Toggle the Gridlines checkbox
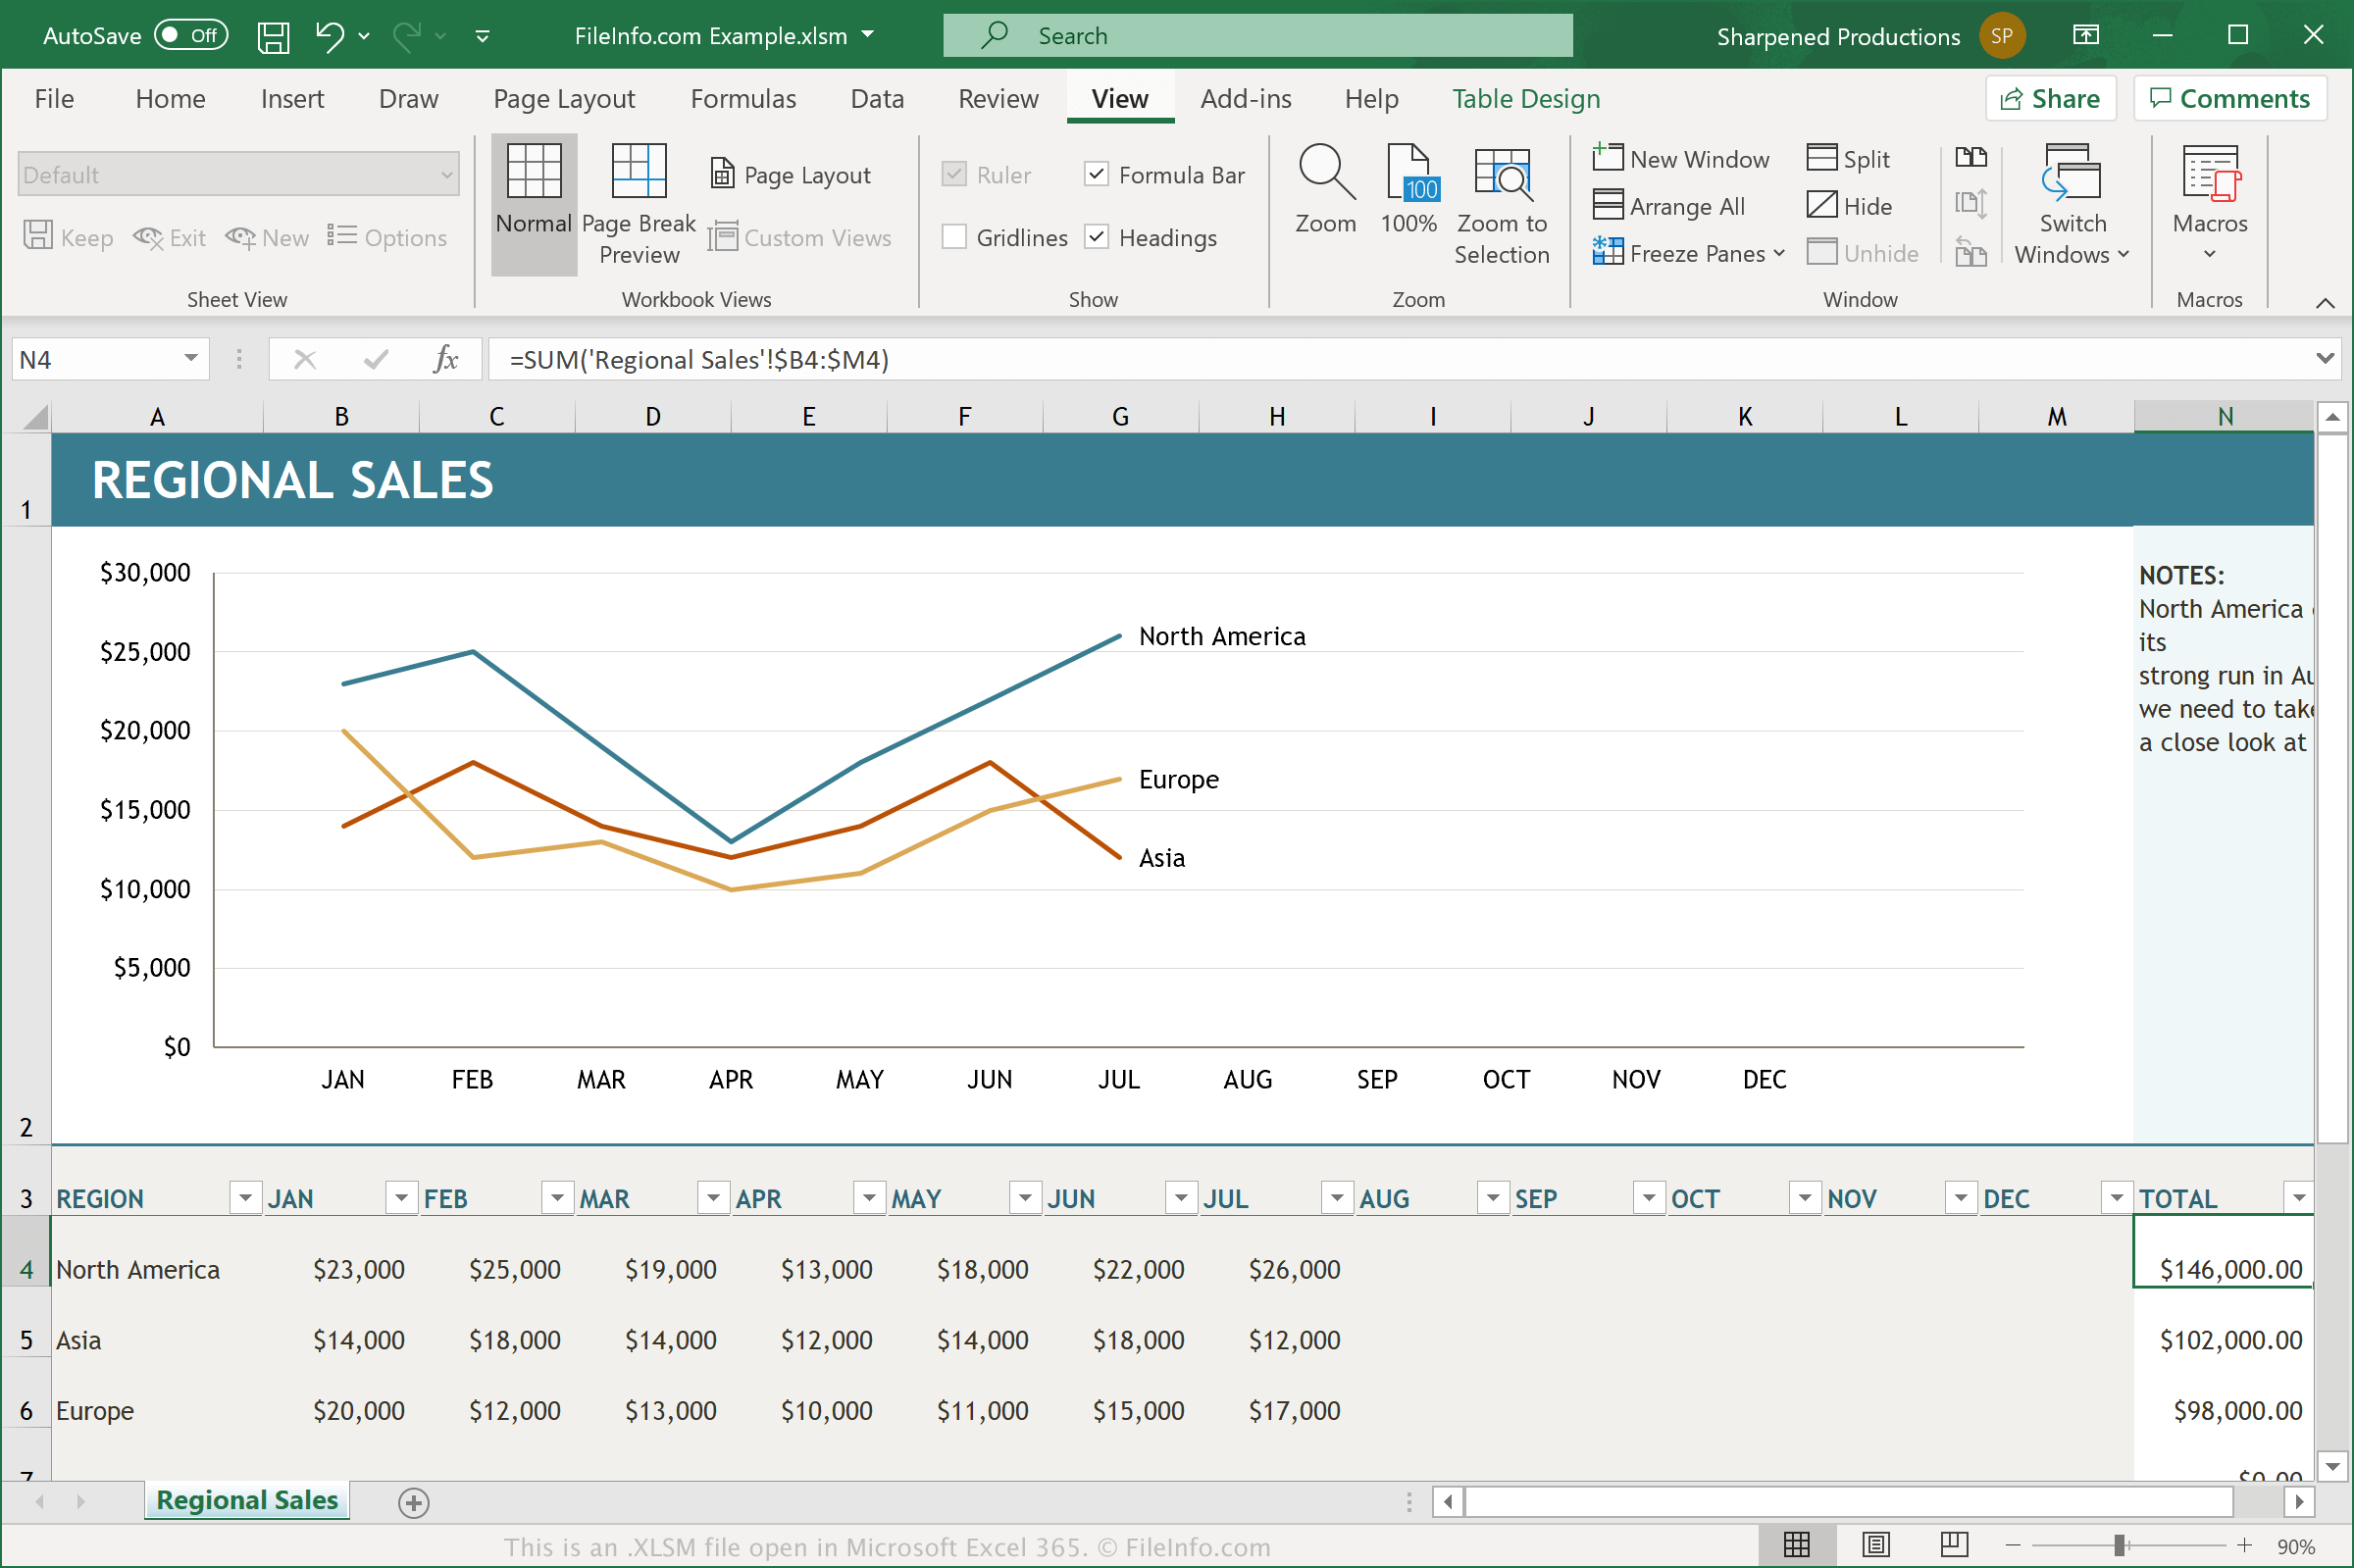This screenshot has height=1568, width=2354. pos(955,236)
